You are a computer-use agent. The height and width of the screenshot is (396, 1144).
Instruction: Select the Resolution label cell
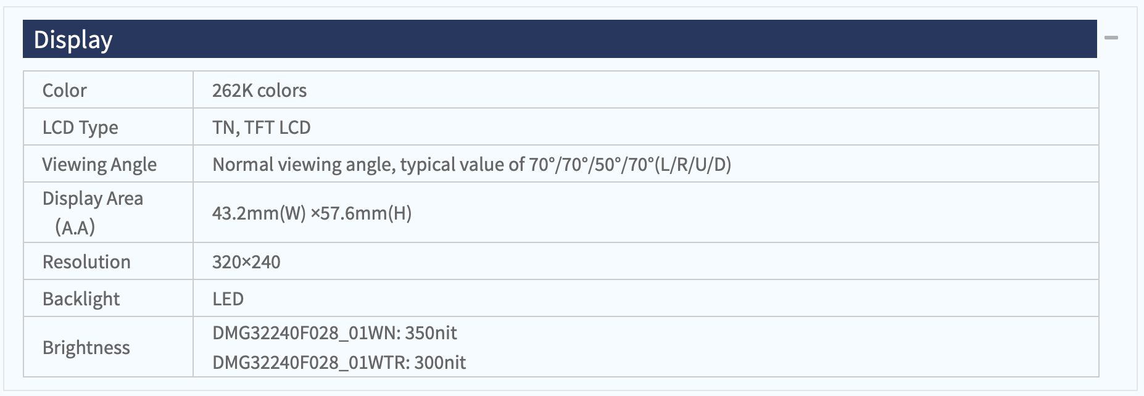coord(108,262)
